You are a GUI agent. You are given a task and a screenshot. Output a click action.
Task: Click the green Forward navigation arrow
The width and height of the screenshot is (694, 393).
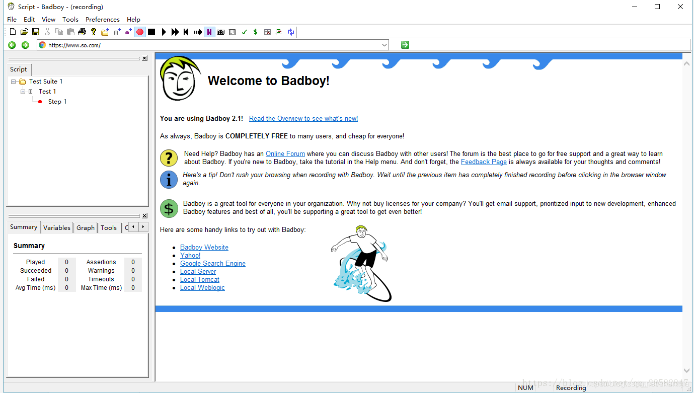[25, 45]
